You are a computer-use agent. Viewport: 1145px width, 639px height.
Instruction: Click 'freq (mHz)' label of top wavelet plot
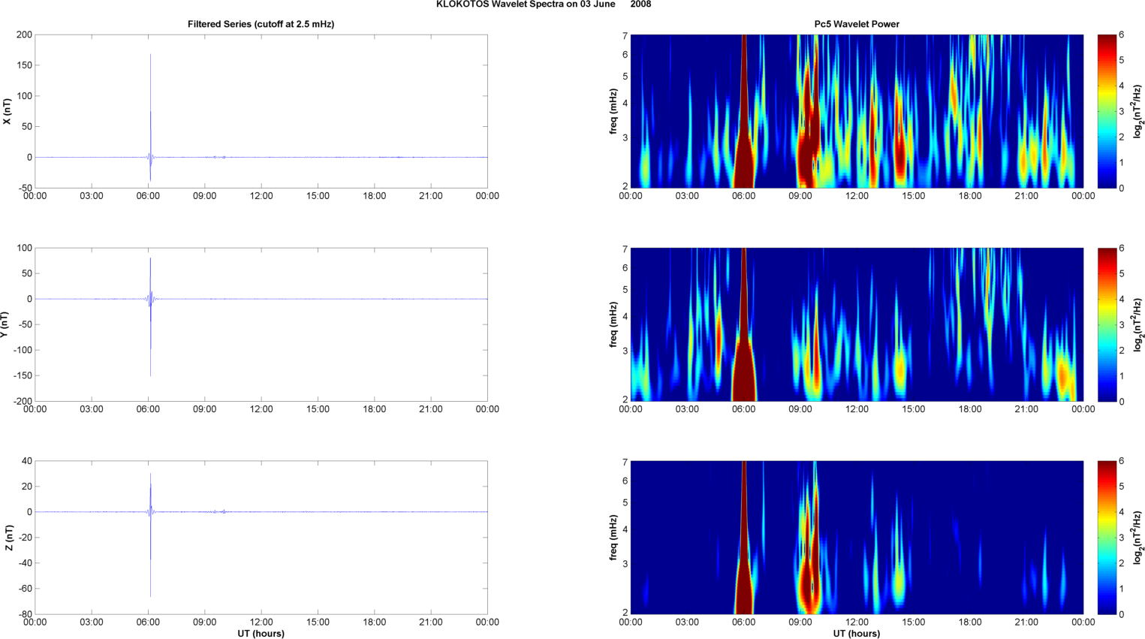[x=614, y=111]
